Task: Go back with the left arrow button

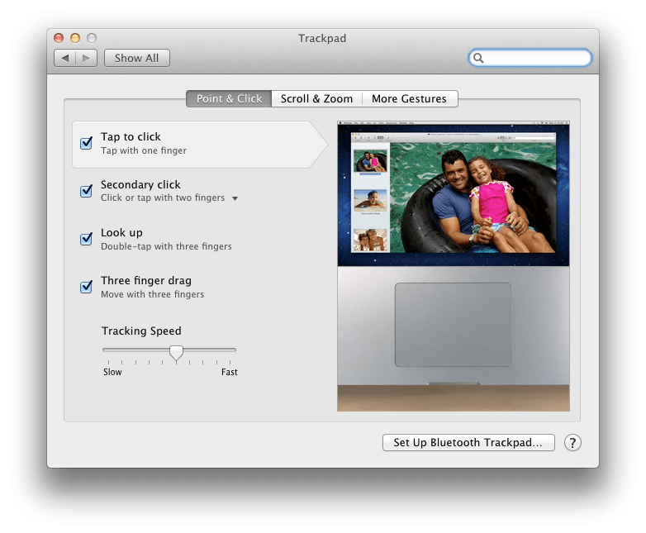Action: [65, 58]
